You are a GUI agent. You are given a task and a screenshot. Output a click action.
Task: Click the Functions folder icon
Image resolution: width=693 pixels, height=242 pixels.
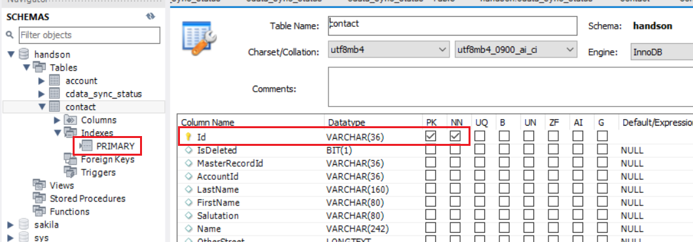pyautogui.click(x=40, y=211)
